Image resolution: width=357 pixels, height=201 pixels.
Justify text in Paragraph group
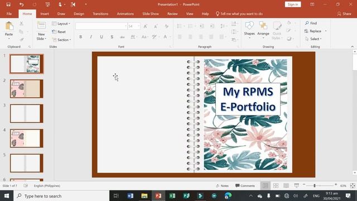(211, 37)
